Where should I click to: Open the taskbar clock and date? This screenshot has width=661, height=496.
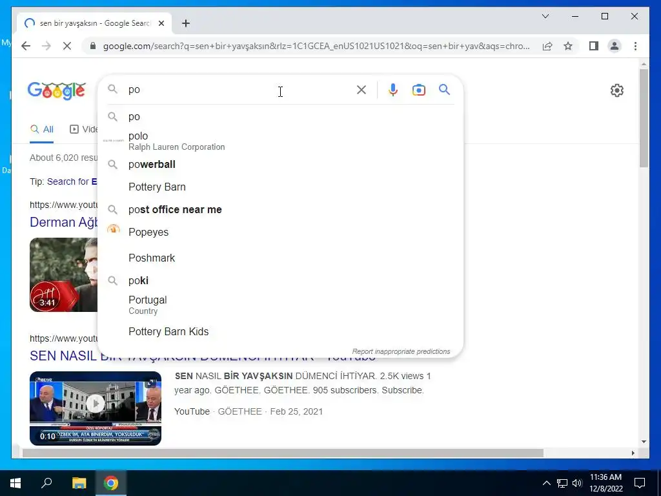pos(605,483)
